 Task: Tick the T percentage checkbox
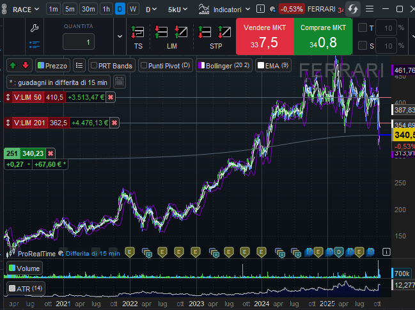(x=363, y=28)
